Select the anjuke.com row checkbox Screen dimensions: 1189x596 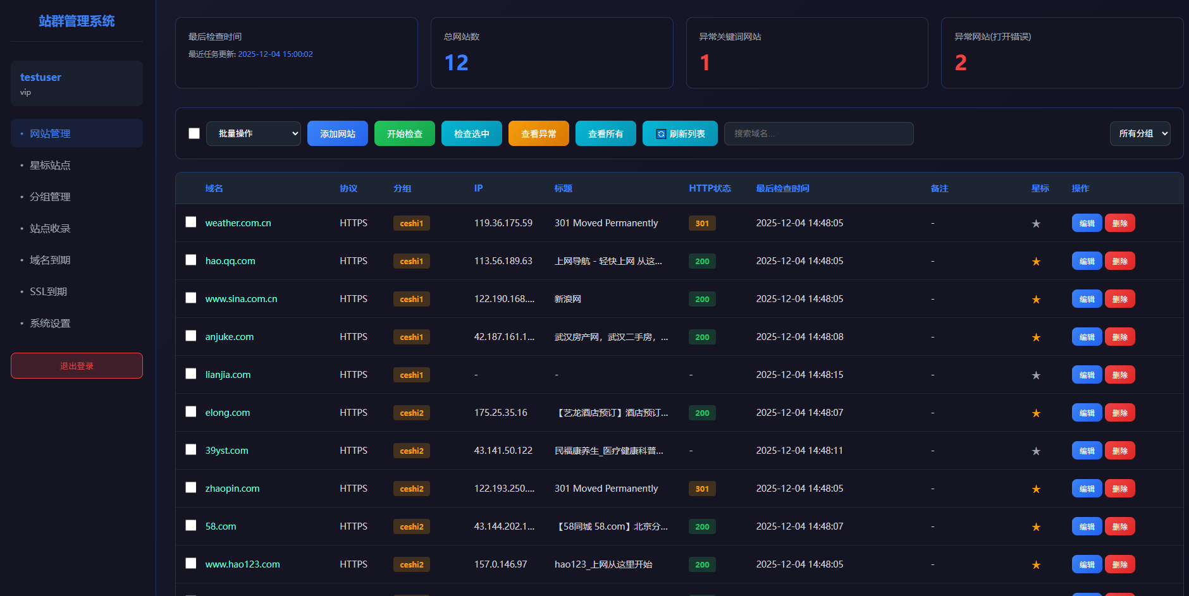[191, 336]
